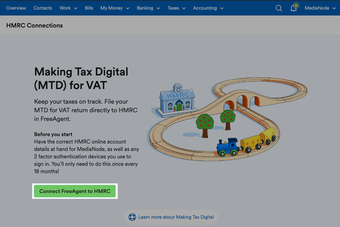This screenshot has width=340, height=227.
Task: Click the HMRC Connections page heading
Action: [34, 25]
